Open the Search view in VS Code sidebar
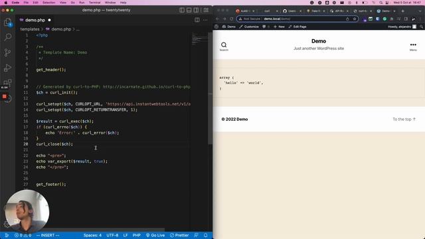 coord(7,37)
